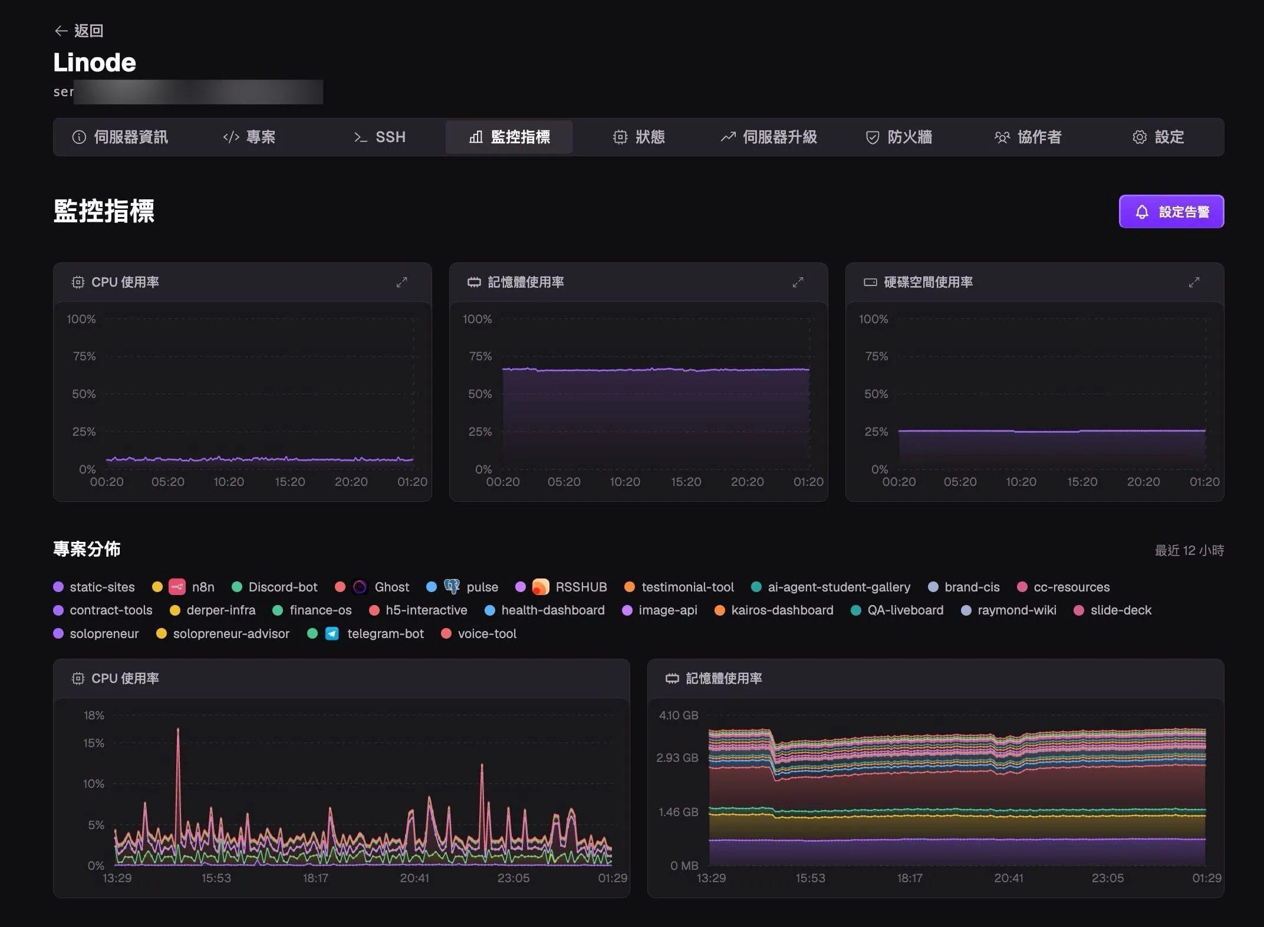Click the CPU icon in the bottom CPU 使用率 card

click(78, 678)
